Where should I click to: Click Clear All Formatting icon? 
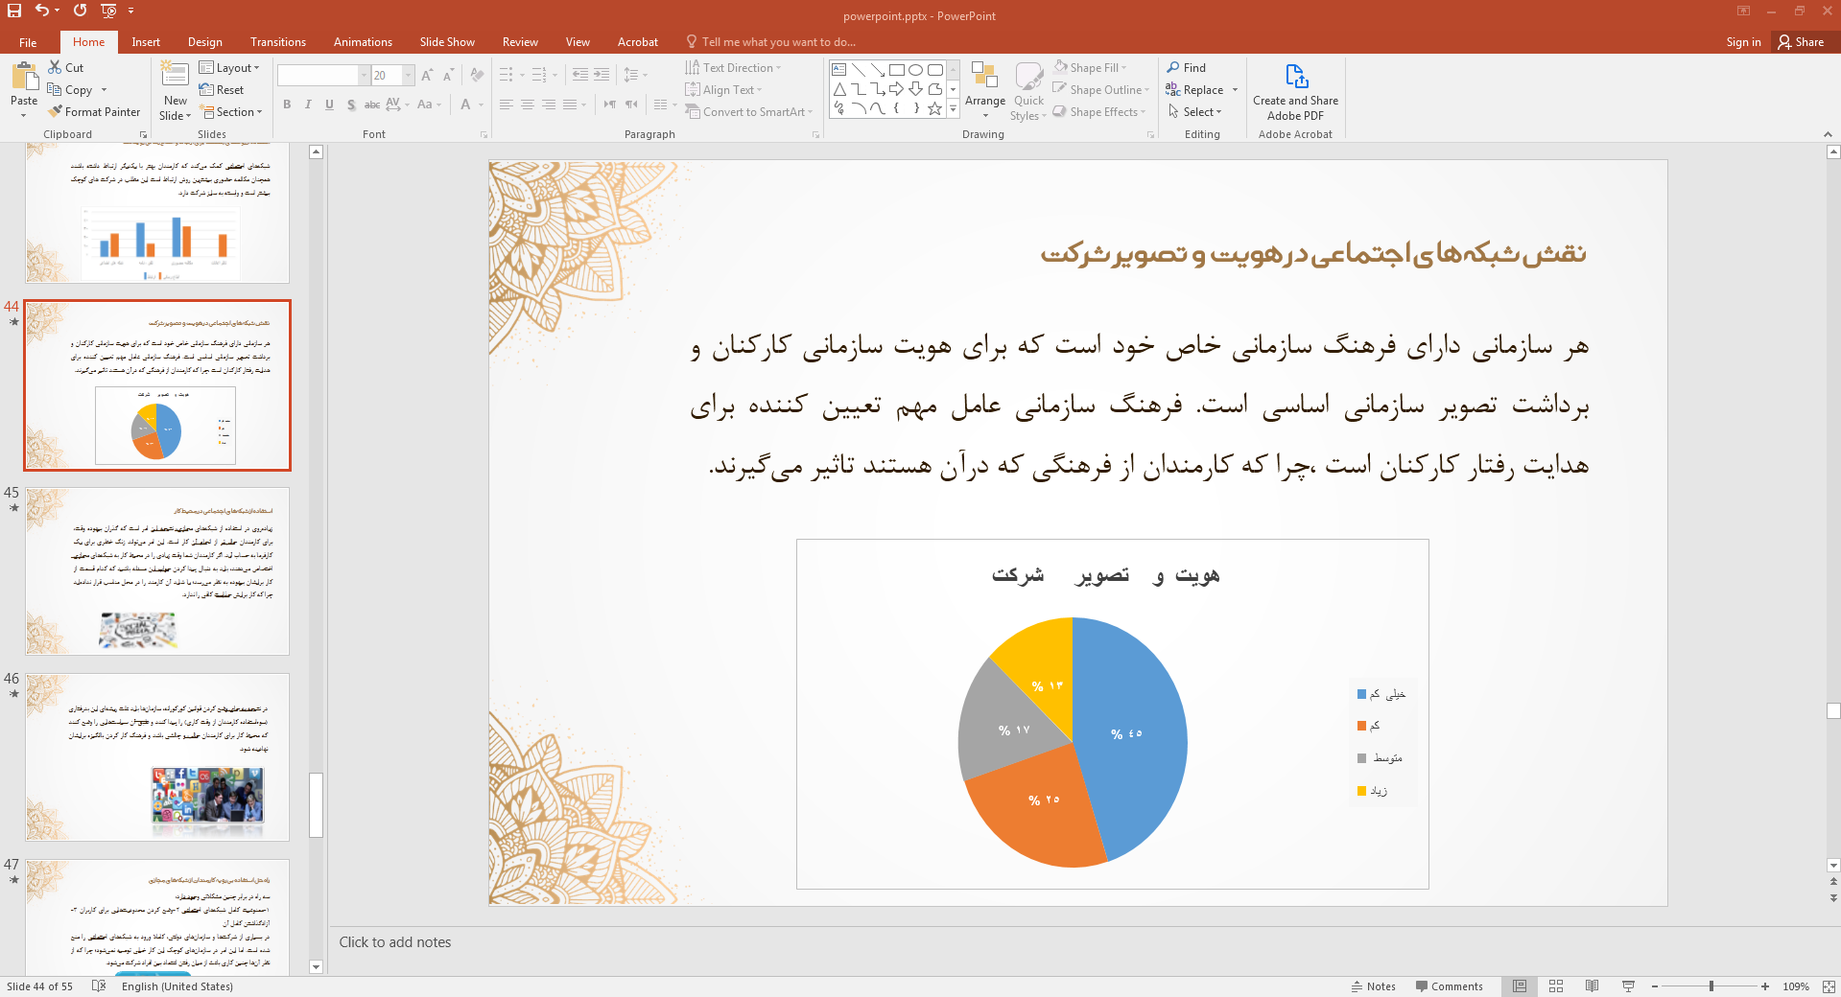pyautogui.click(x=477, y=76)
